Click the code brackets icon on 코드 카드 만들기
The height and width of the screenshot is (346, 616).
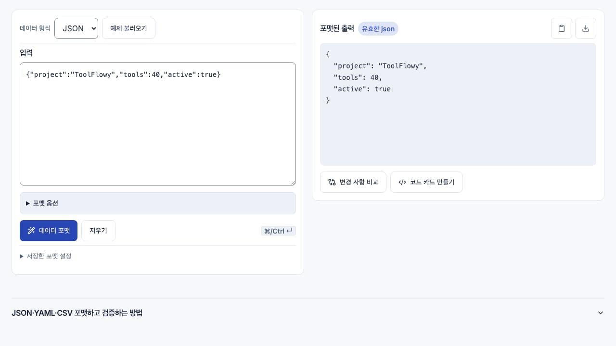[402, 182]
